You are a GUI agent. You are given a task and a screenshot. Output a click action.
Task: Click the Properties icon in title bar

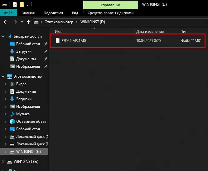(x=14, y=5)
